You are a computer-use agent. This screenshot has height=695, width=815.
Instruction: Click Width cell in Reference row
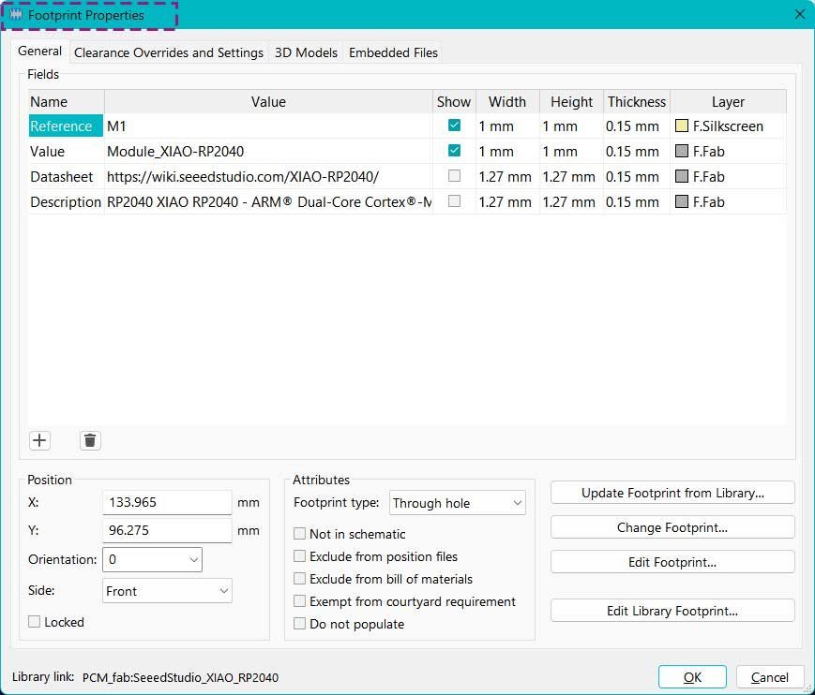507,126
